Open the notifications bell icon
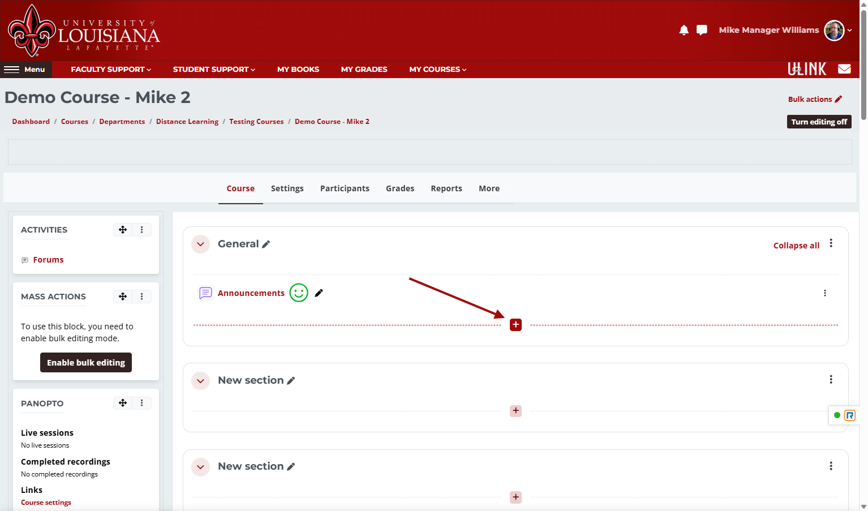The image size is (868, 511). click(x=684, y=30)
